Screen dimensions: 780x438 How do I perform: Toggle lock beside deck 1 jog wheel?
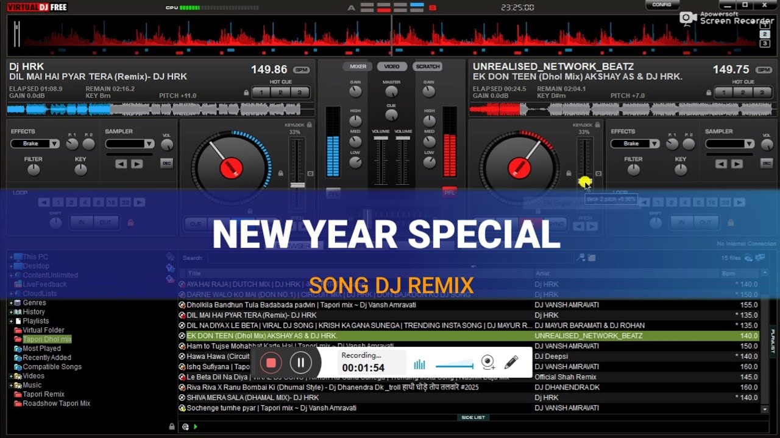click(280, 173)
